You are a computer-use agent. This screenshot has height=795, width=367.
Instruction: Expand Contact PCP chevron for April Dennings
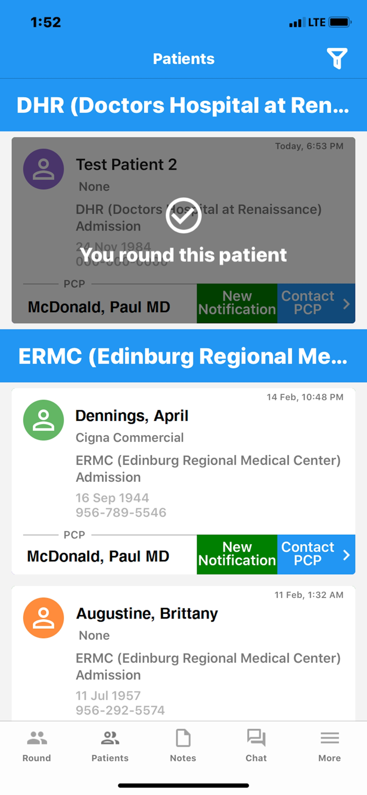coord(347,554)
